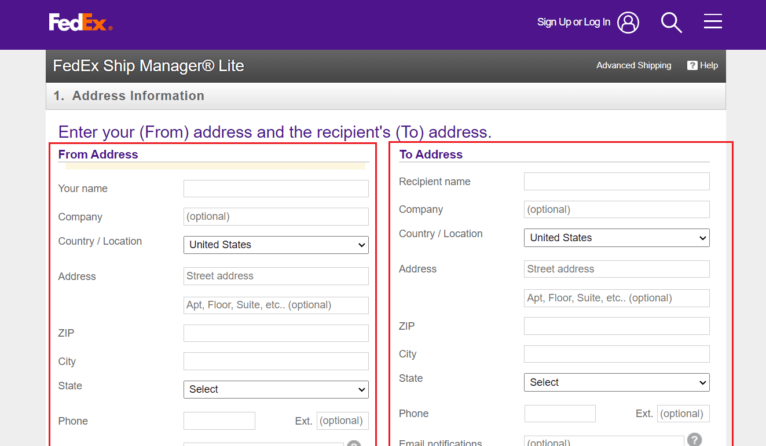Screen dimensions: 766x446
Task: Click From Address Street address field
Action: [276, 276]
